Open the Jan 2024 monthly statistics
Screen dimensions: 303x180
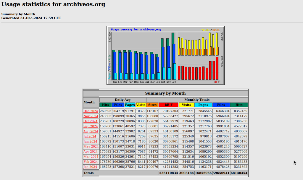(x=90, y=166)
